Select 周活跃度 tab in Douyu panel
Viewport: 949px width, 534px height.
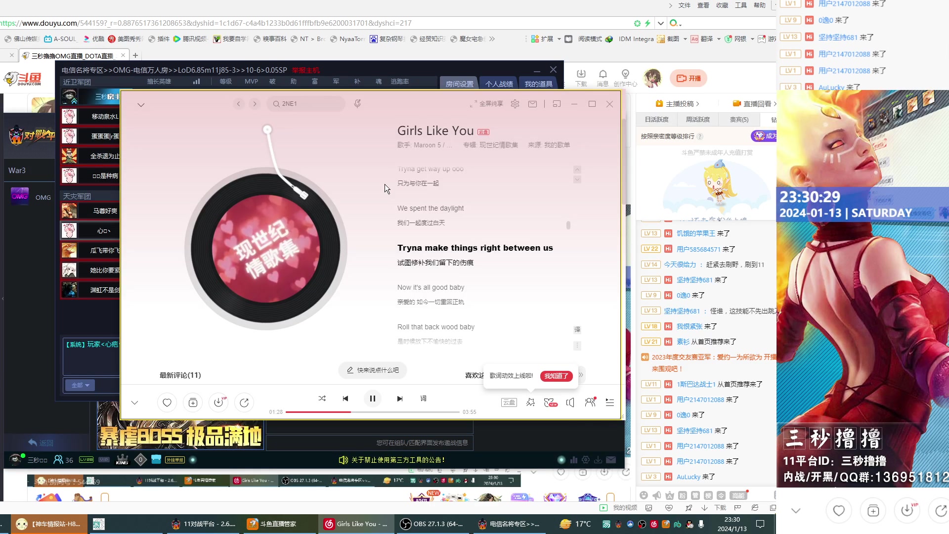point(697,120)
